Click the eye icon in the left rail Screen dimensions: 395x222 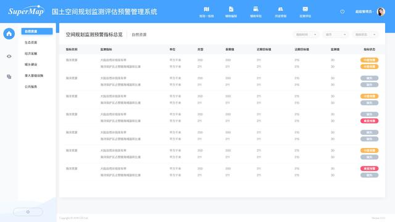pos(9,56)
